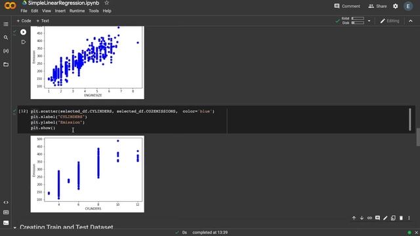
Task: Move cell up with the up arrow
Action: [x=354, y=218]
